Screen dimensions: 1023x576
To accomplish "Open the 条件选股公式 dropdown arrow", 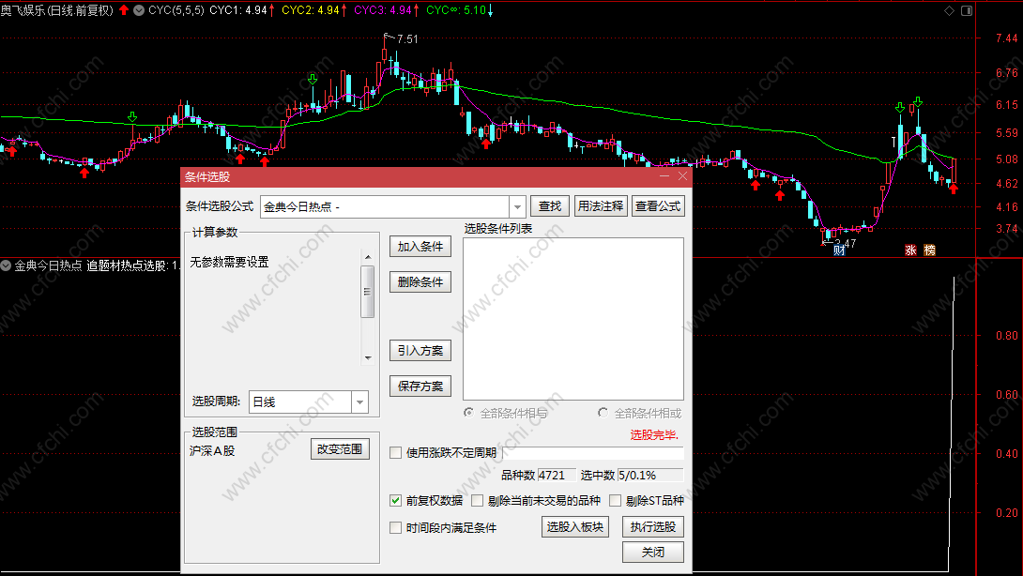I will [x=517, y=207].
